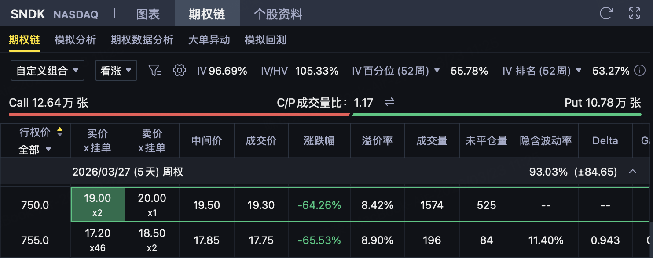Open the 看涨 call/put dropdown
The width and height of the screenshot is (653, 258).
[x=116, y=70]
